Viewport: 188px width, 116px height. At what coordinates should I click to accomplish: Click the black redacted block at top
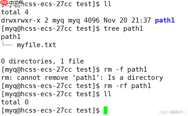point(16,3)
